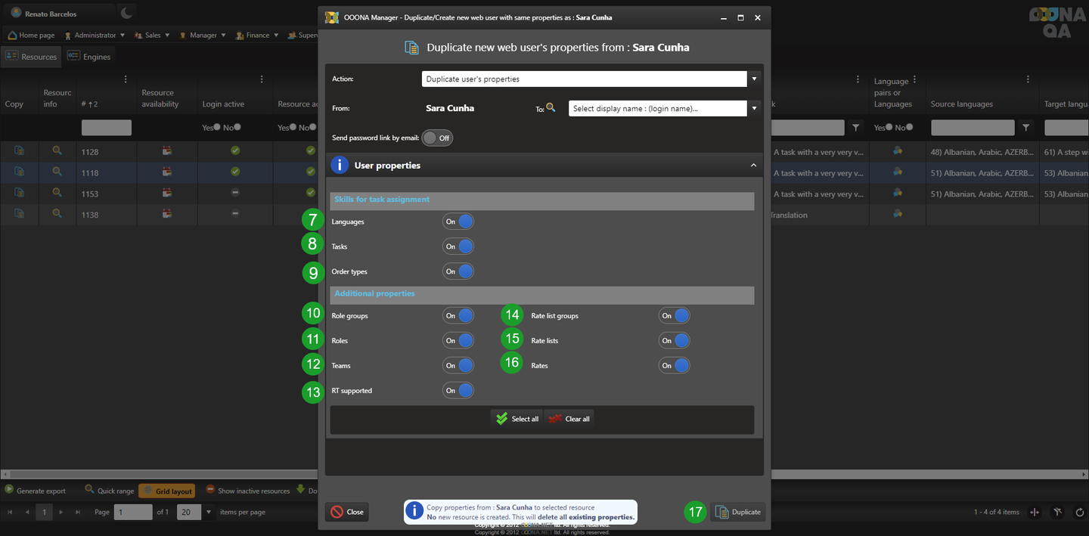
Task: Click the copy icon for resource 1128
Action: tap(19, 151)
